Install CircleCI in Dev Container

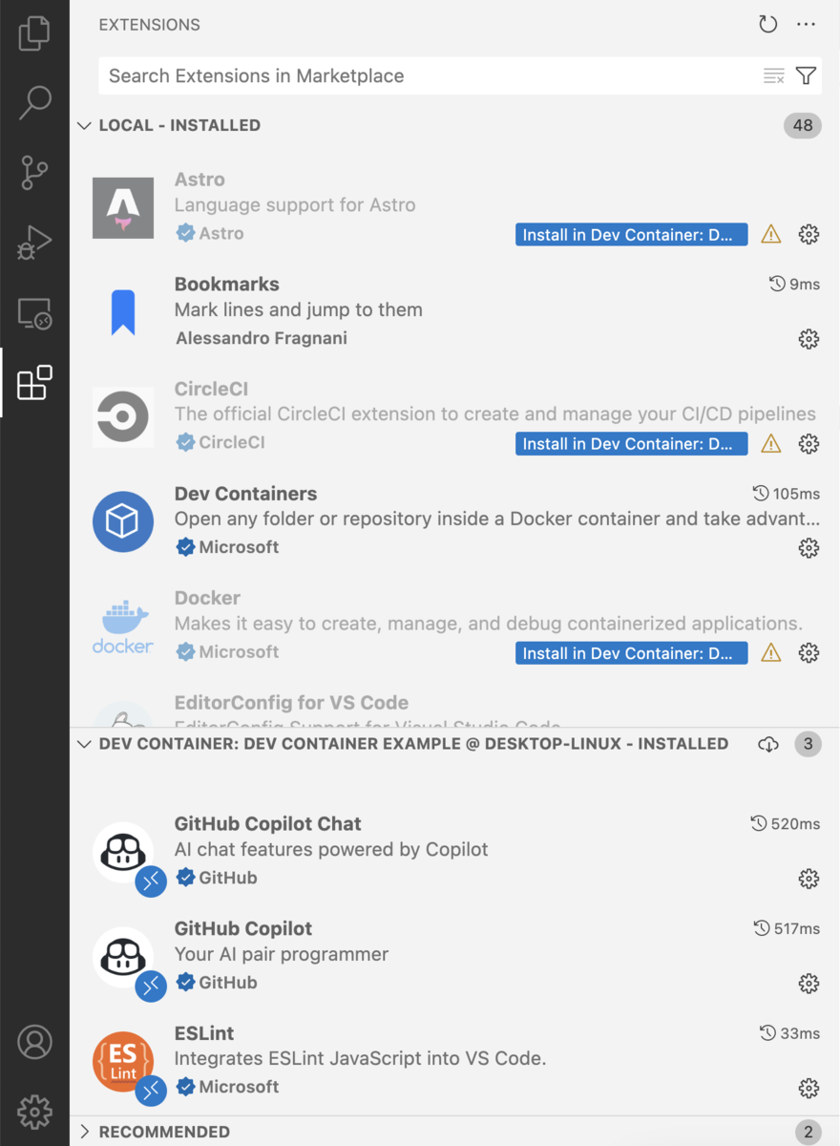point(631,443)
